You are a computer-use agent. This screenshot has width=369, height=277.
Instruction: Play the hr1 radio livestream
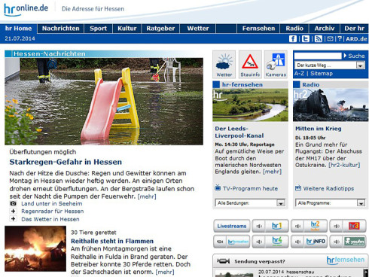point(270,226)
